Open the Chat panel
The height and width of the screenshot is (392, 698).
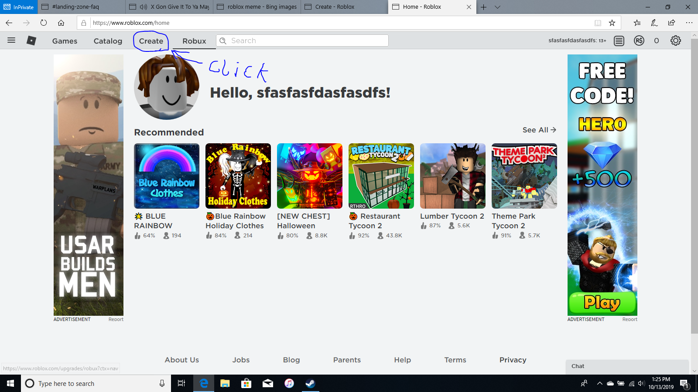point(627,366)
